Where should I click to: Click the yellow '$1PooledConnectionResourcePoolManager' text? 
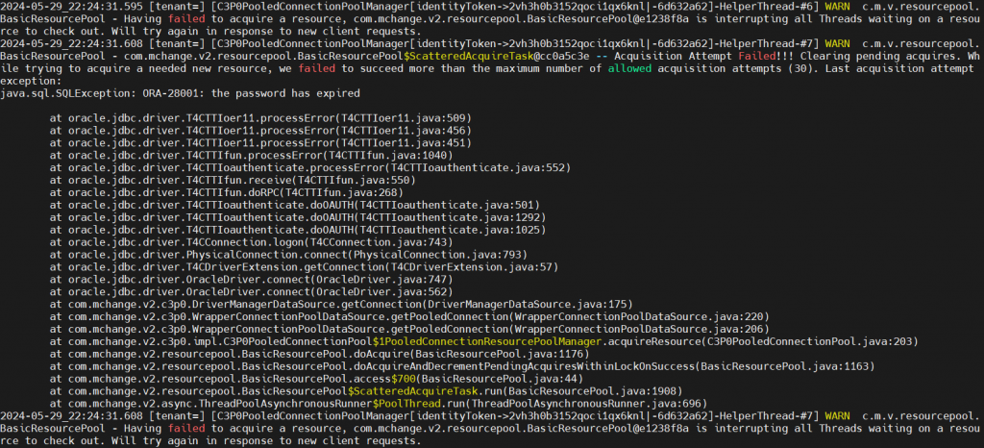pos(487,341)
